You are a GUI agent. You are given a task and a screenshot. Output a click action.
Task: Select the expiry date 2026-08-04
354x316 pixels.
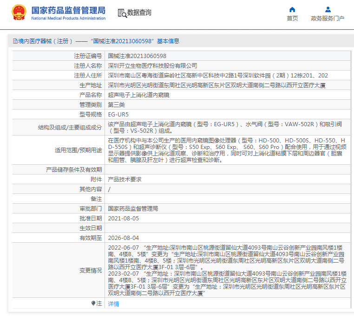[x=123, y=238]
